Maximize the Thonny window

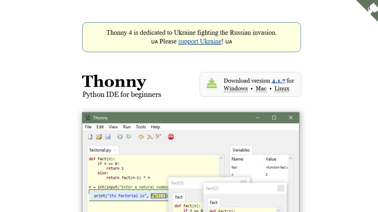point(274,118)
